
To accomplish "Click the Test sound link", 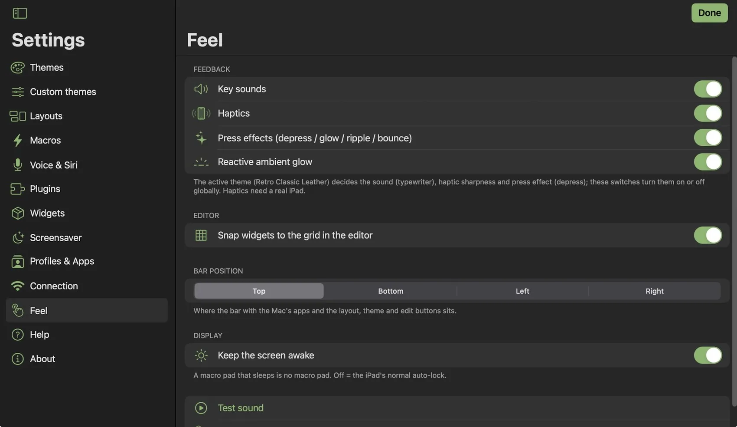I will [241, 408].
